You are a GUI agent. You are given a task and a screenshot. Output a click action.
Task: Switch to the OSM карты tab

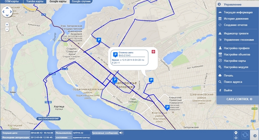point(11,1)
